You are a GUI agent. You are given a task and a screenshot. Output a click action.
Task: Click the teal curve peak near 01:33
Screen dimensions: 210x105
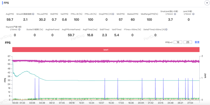click(27, 71)
